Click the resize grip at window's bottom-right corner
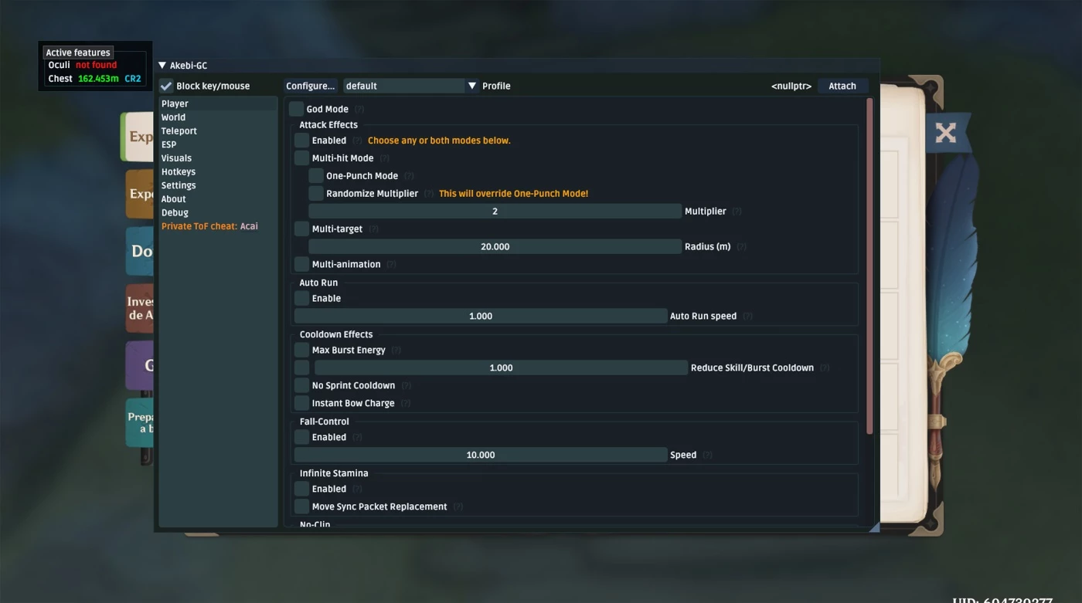Screen dimensions: 1082x603 [874, 527]
